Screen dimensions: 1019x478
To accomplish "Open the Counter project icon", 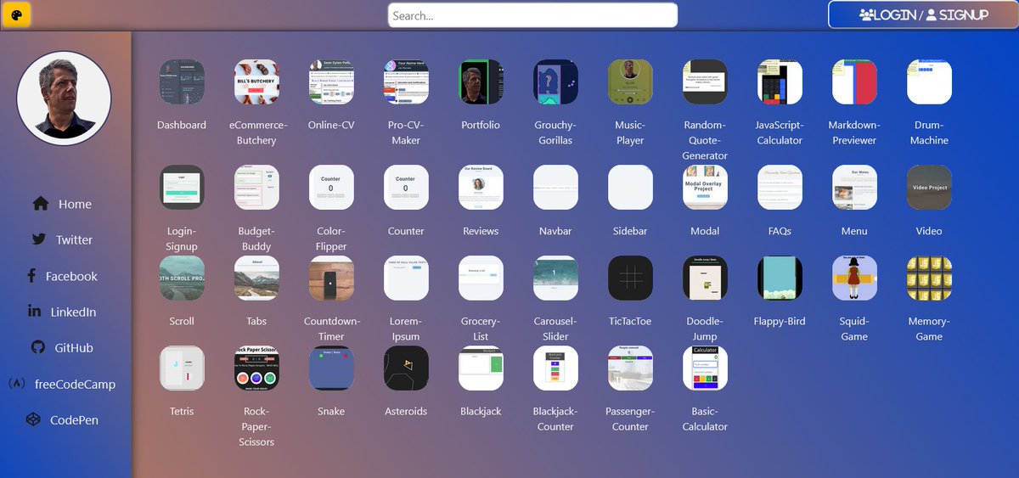I will coord(406,188).
